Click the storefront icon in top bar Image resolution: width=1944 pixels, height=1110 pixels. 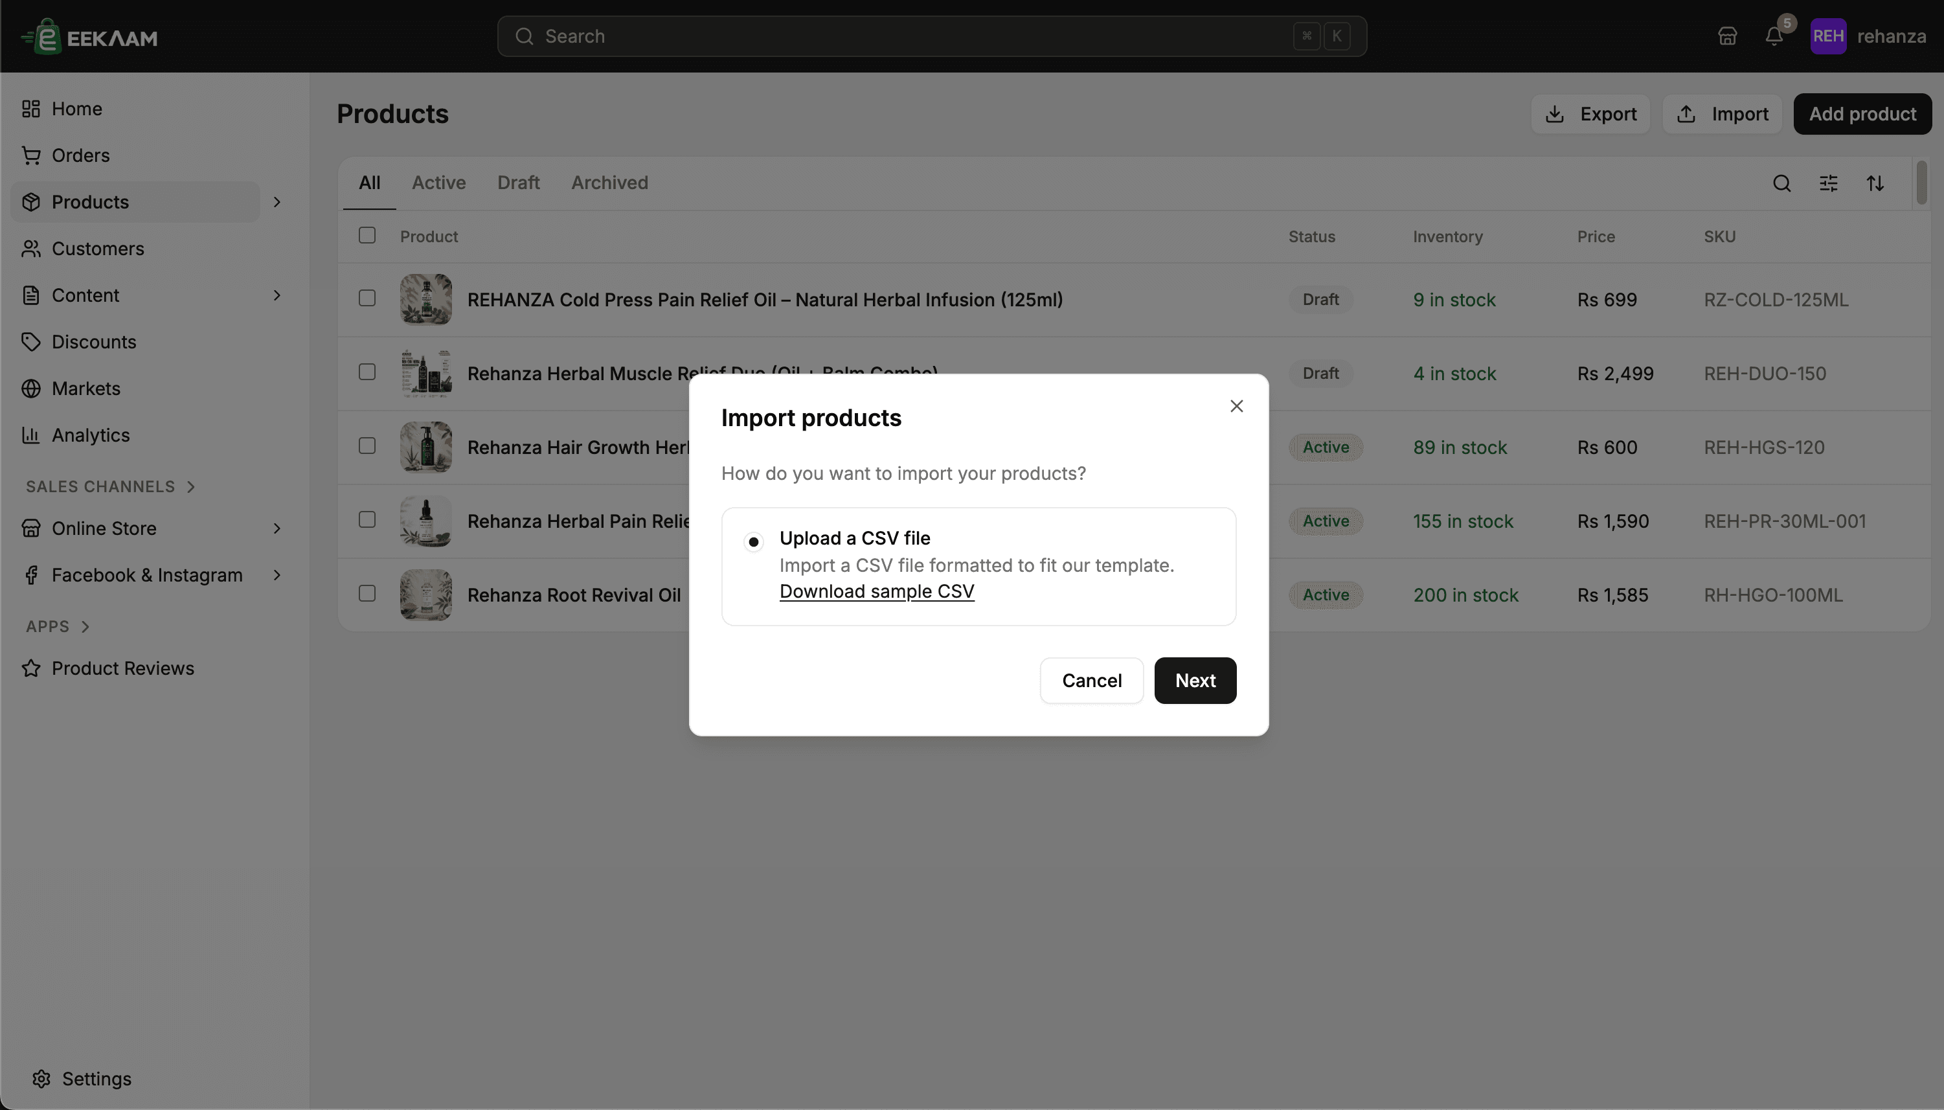(x=1728, y=36)
